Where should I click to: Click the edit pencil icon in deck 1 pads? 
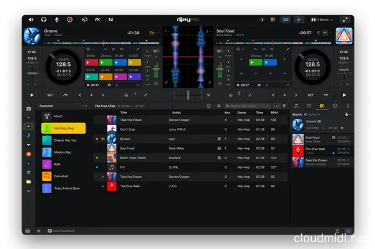[137, 49]
